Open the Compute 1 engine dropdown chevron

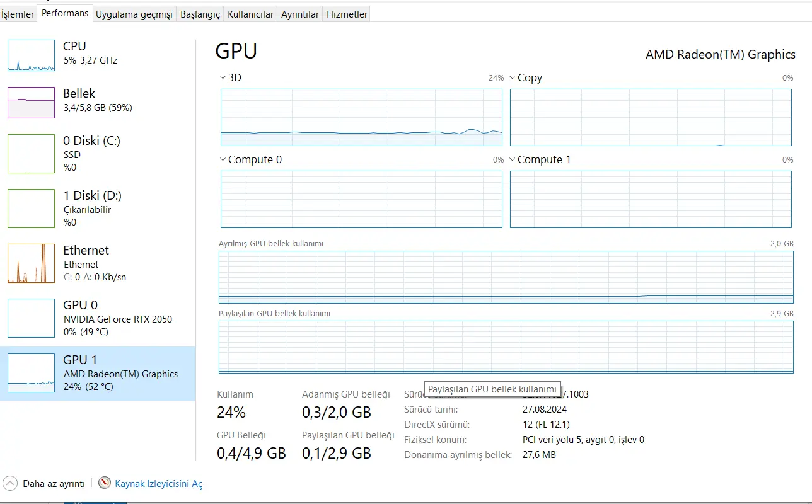click(x=513, y=159)
